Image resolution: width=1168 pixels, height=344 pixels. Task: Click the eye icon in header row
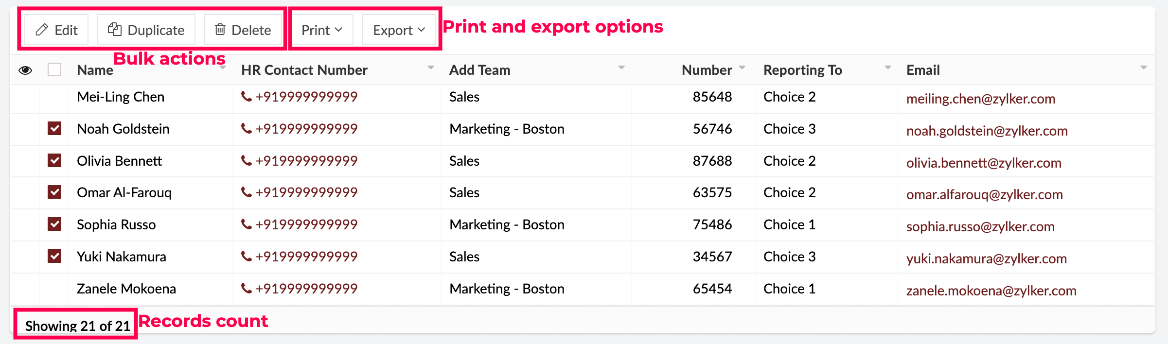tap(25, 70)
